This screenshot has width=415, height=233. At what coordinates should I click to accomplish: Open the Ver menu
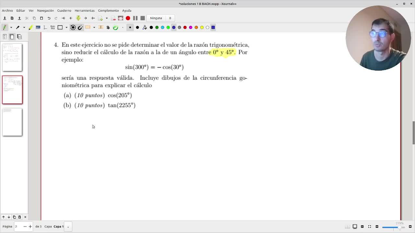pos(31,10)
